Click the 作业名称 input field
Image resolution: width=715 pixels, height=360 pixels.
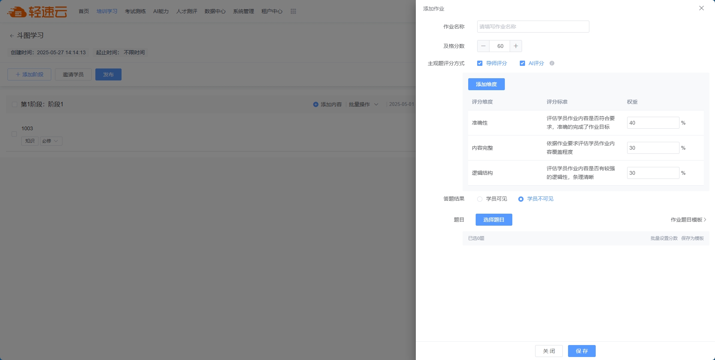[x=533, y=27]
